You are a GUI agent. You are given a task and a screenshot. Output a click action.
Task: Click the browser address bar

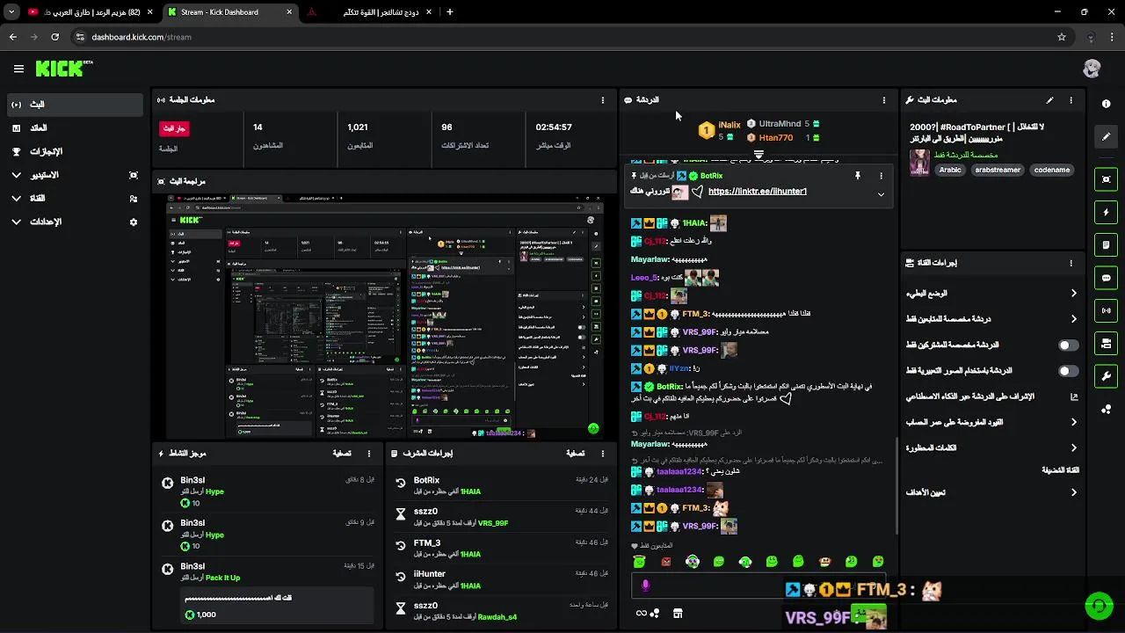click(x=562, y=37)
